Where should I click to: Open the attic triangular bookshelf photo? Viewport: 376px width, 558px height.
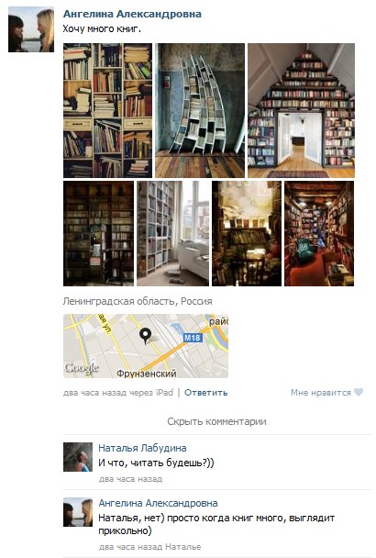(x=302, y=111)
